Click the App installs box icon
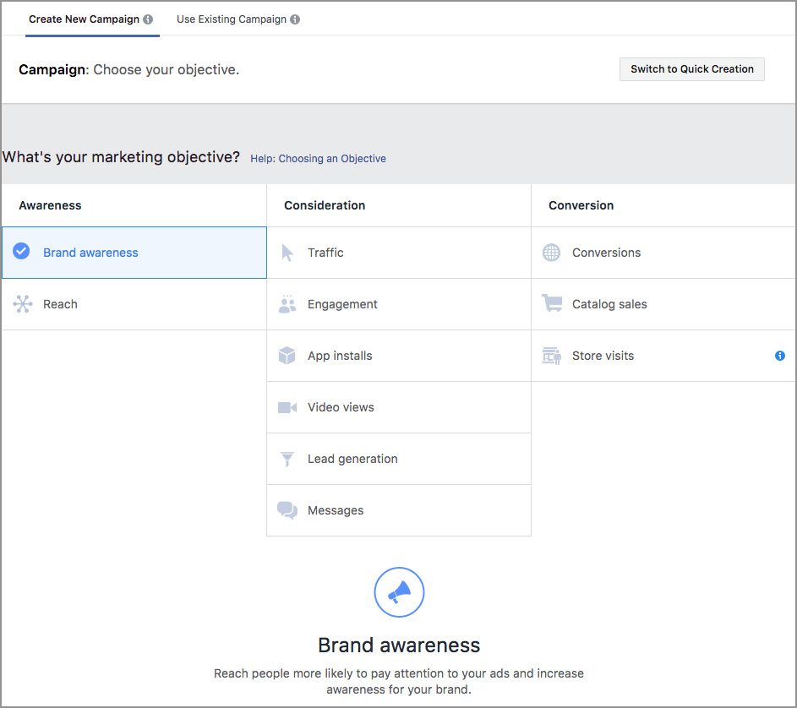The image size is (797, 708). (x=287, y=356)
